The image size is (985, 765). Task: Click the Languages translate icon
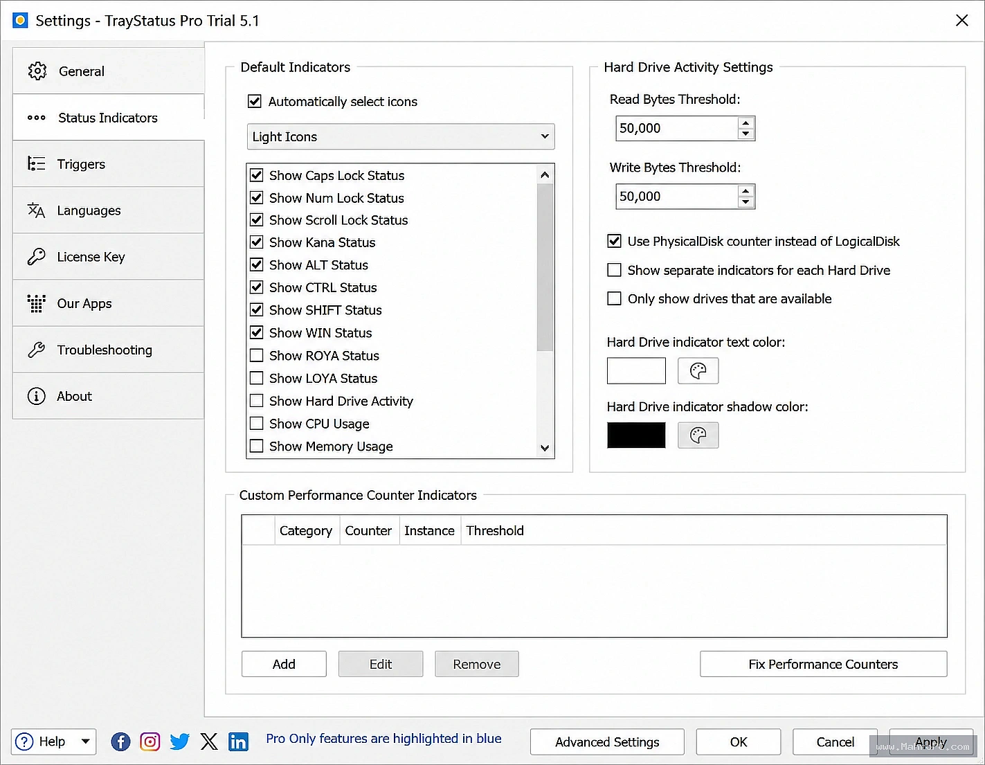click(x=36, y=210)
